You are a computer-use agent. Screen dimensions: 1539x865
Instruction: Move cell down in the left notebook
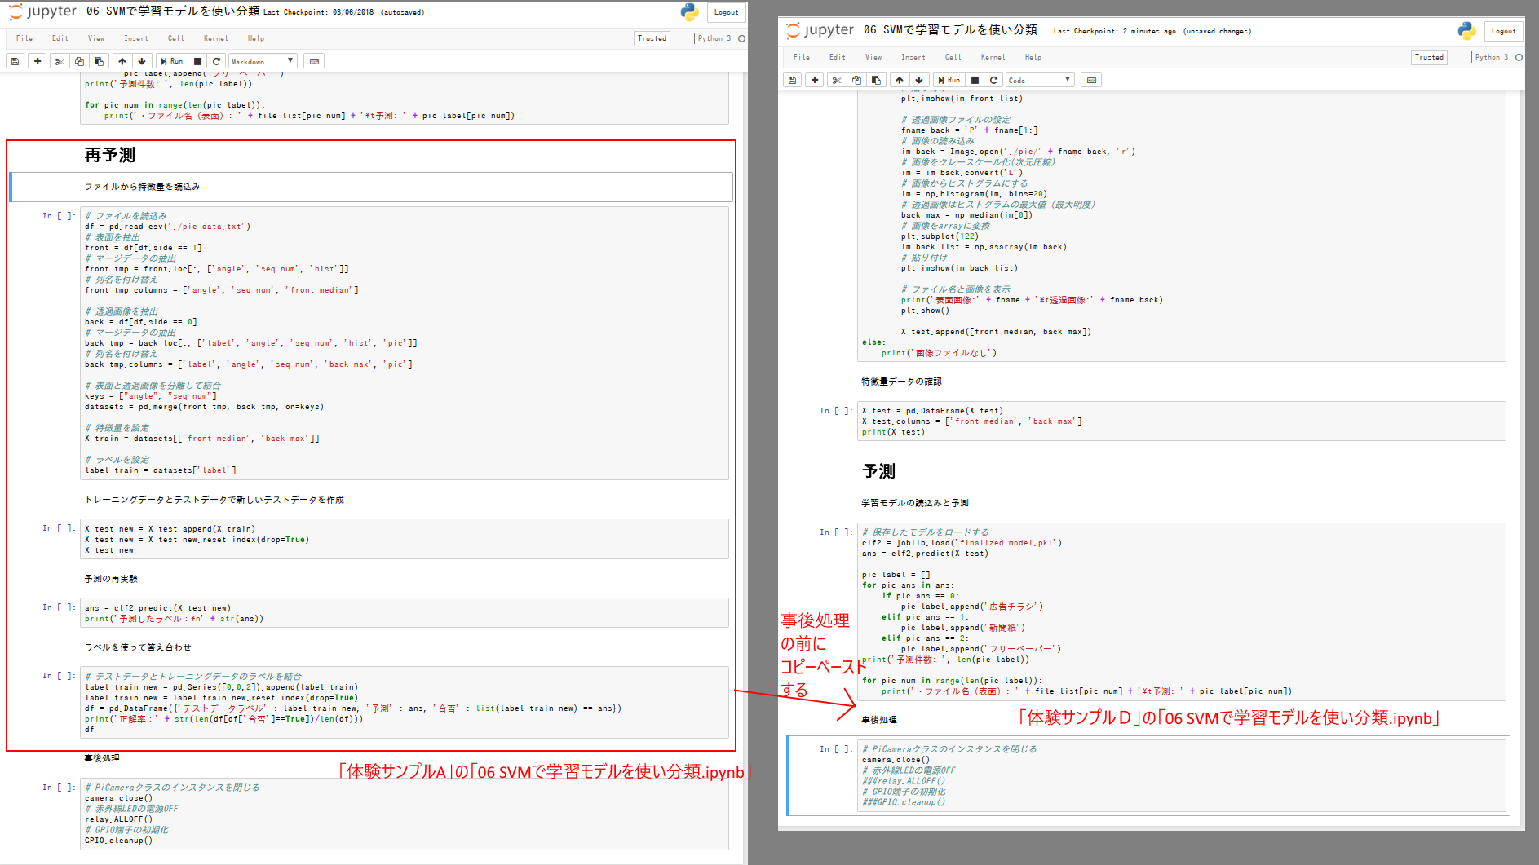(x=142, y=61)
